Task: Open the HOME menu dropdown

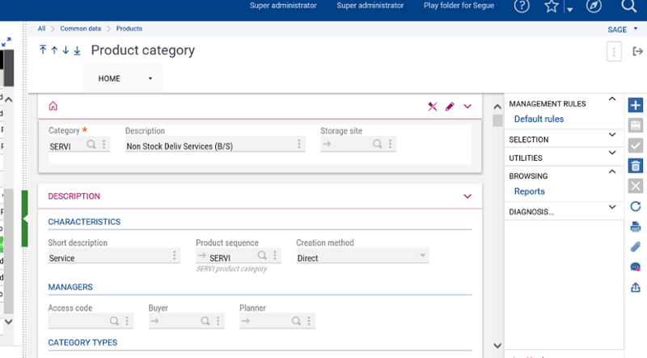Action: tap(125, 79)
